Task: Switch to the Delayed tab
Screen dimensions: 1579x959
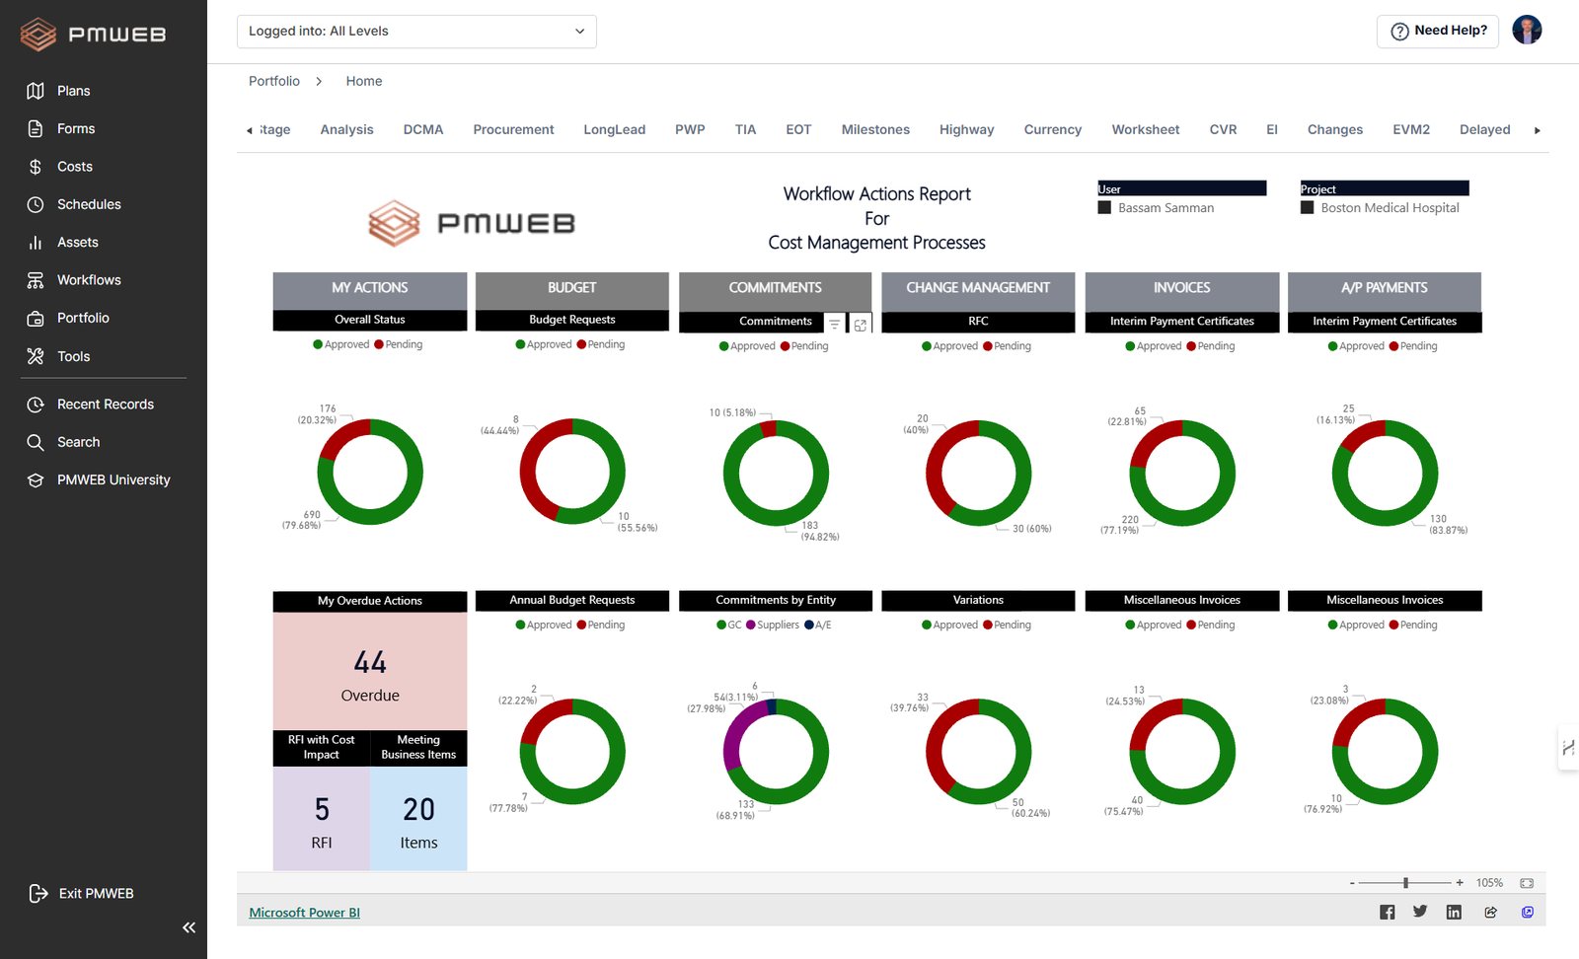Action: [1484, 129]
